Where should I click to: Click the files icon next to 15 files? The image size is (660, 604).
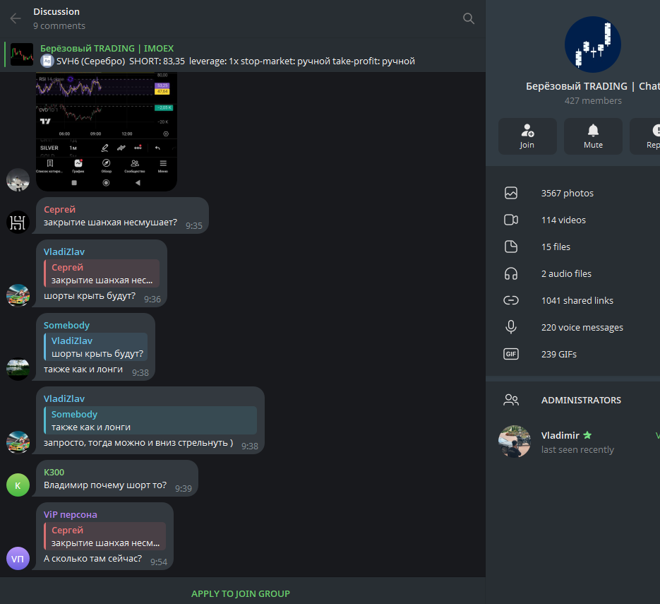click(511, 247)
